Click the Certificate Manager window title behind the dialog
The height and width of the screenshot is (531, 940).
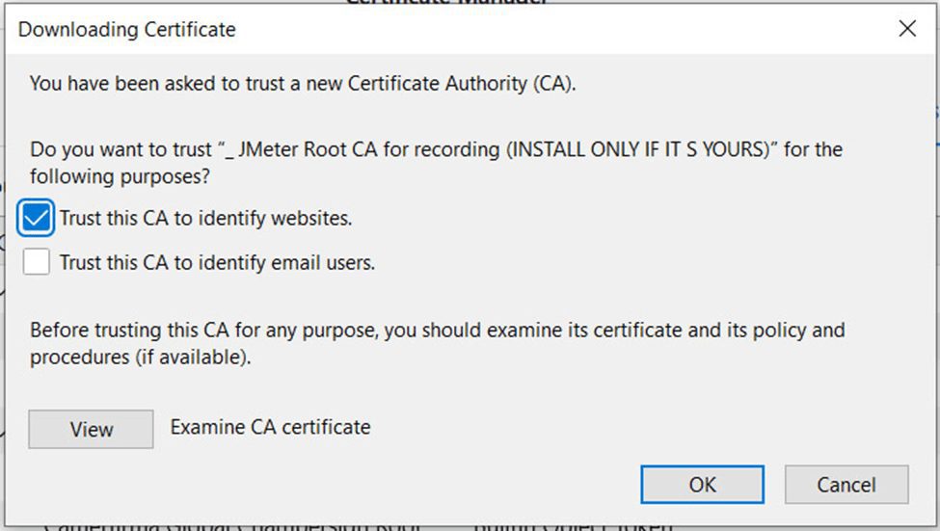[x=447, y=2]
